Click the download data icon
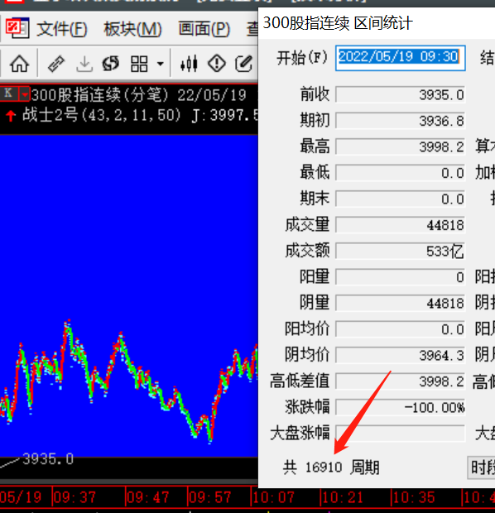This screenshot has width=495, height=513. 84,64
